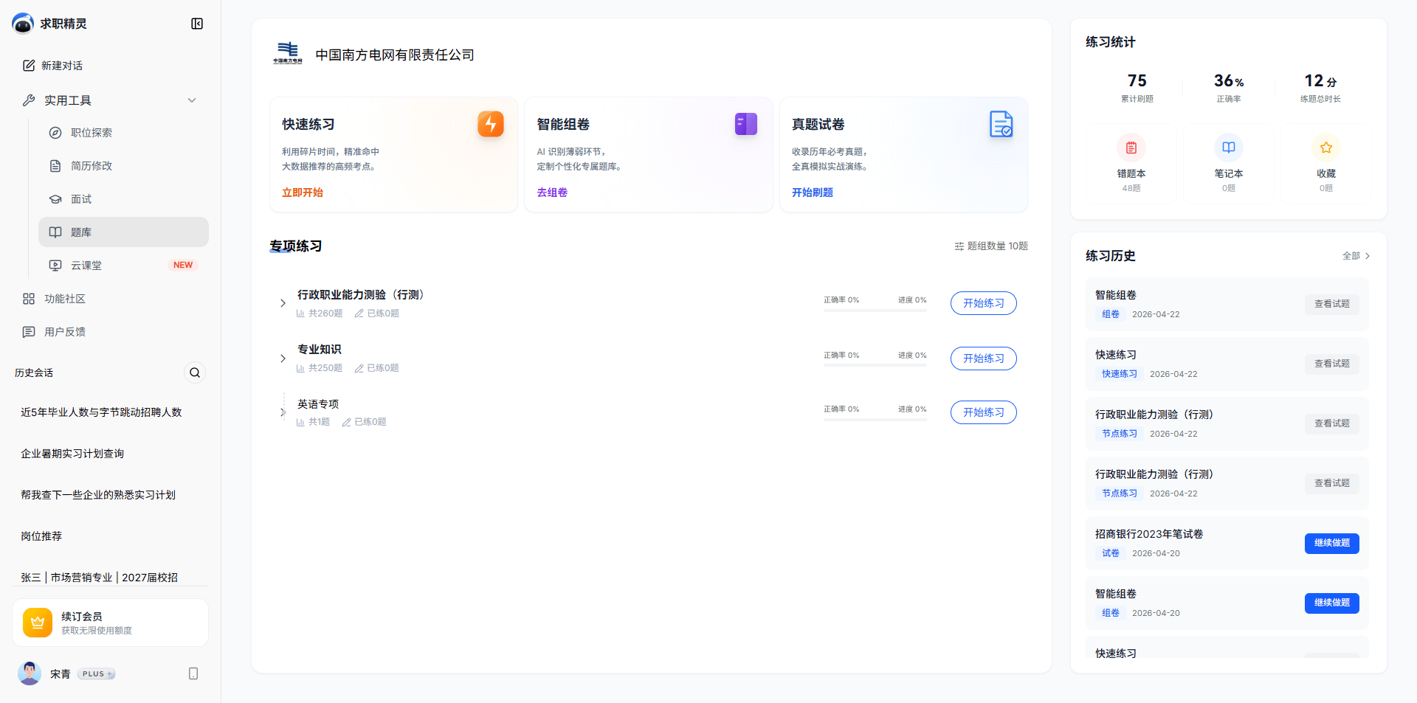
Task: Click the 功能社区 grid icon
Action: [29, 299]
